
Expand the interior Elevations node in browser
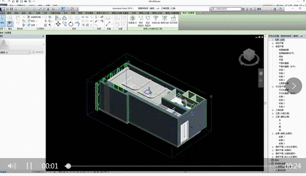pos(273,113)
